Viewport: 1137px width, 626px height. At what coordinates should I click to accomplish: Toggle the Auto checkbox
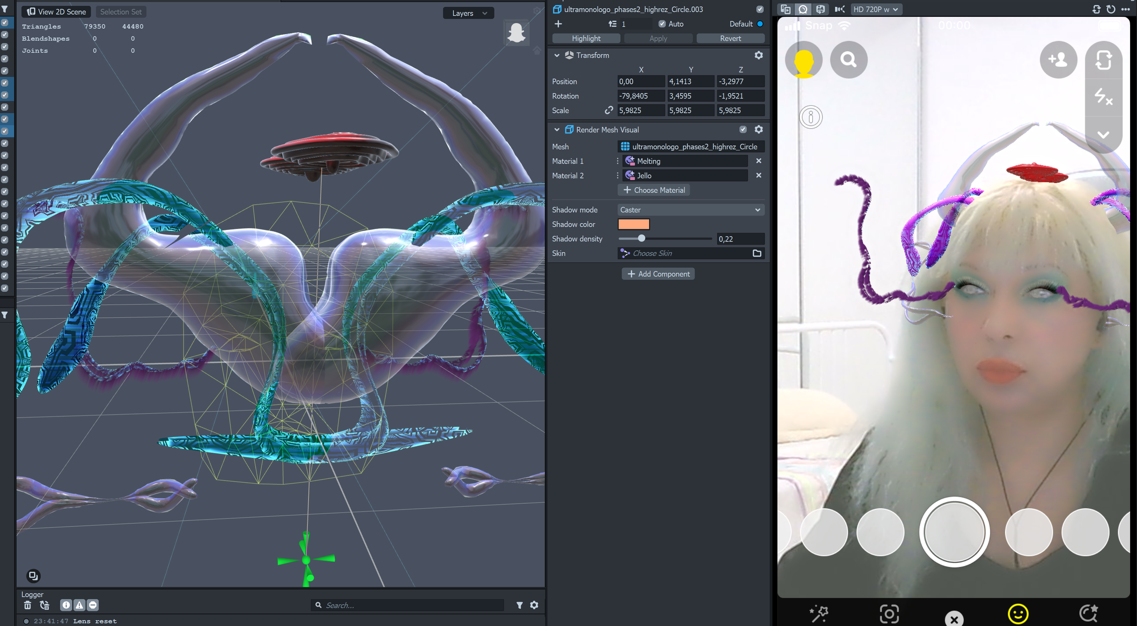coord(662,24)
